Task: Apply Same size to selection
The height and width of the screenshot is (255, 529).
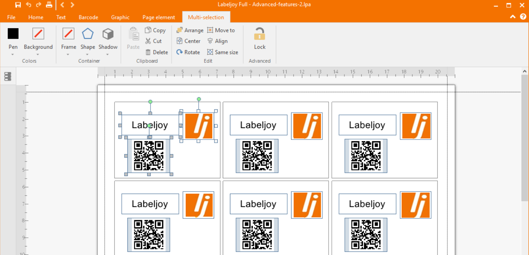Action: pos(222,52)
